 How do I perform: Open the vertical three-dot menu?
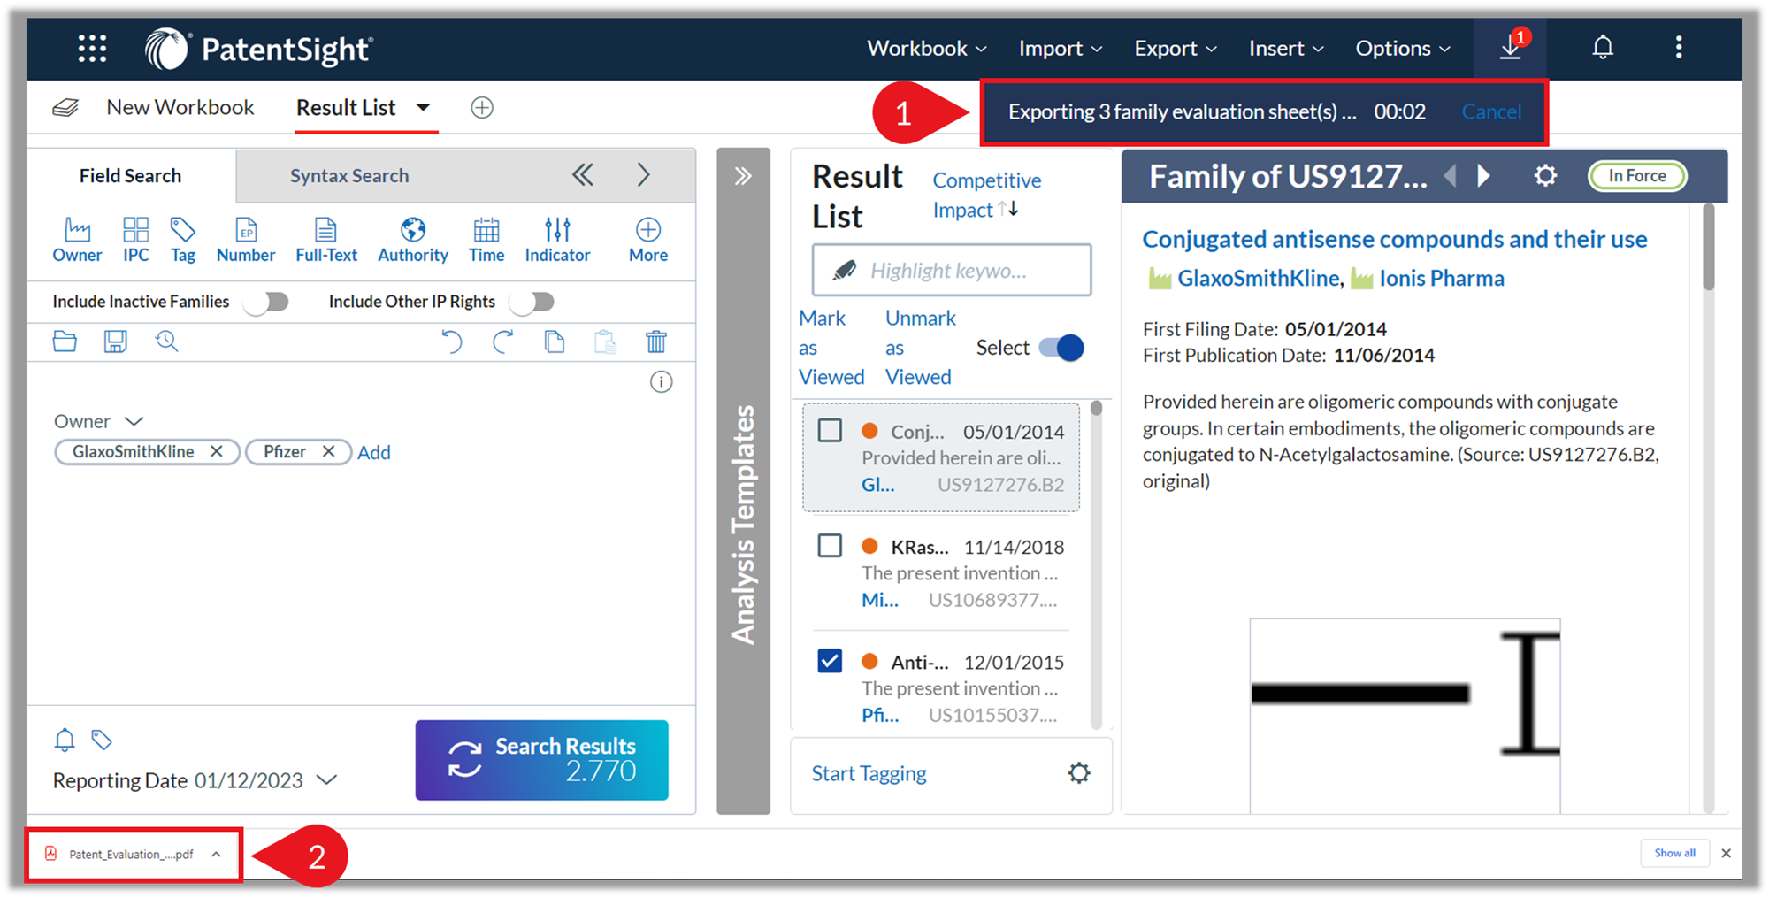(x=1679, y=48)
